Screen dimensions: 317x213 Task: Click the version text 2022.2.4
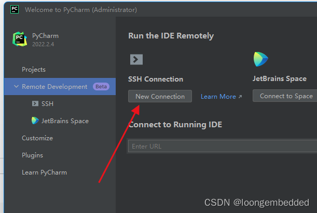(43, 44)
